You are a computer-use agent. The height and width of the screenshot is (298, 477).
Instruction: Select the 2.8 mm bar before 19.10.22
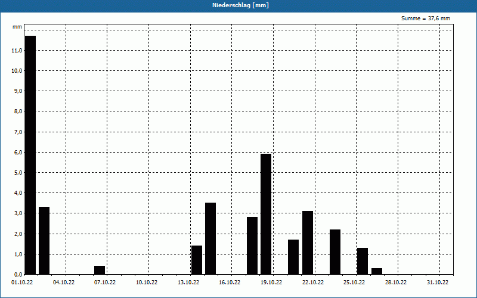(x=252, y=246)
